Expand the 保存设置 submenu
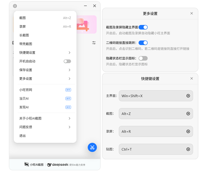206x172 pixels. pos(45,70)
